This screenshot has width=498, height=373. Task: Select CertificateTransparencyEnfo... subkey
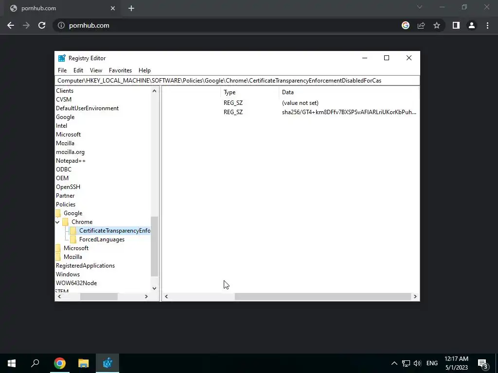[x=115, y=231]
